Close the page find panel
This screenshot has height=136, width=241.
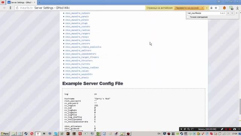click(x=237, y=13)
